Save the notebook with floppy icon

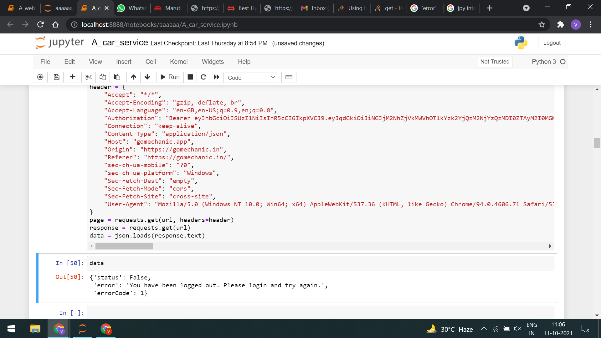coord(57,77)
